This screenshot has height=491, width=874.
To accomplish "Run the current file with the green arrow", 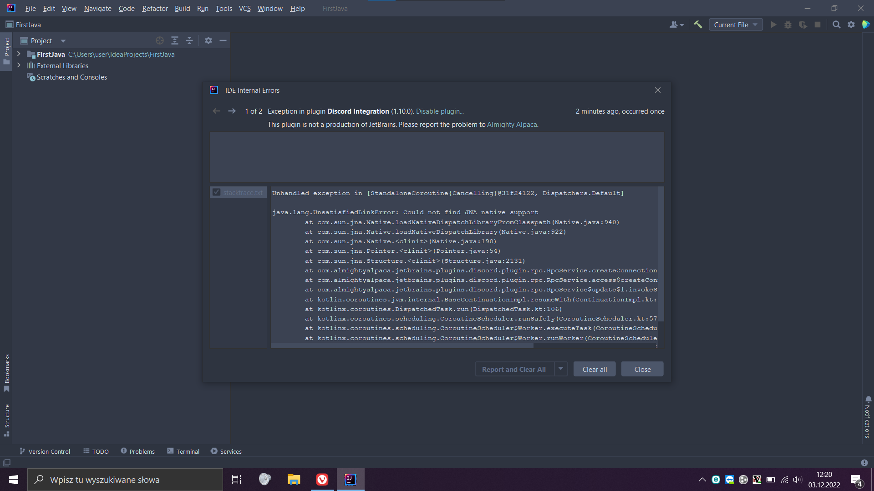I will click(773, 25).
